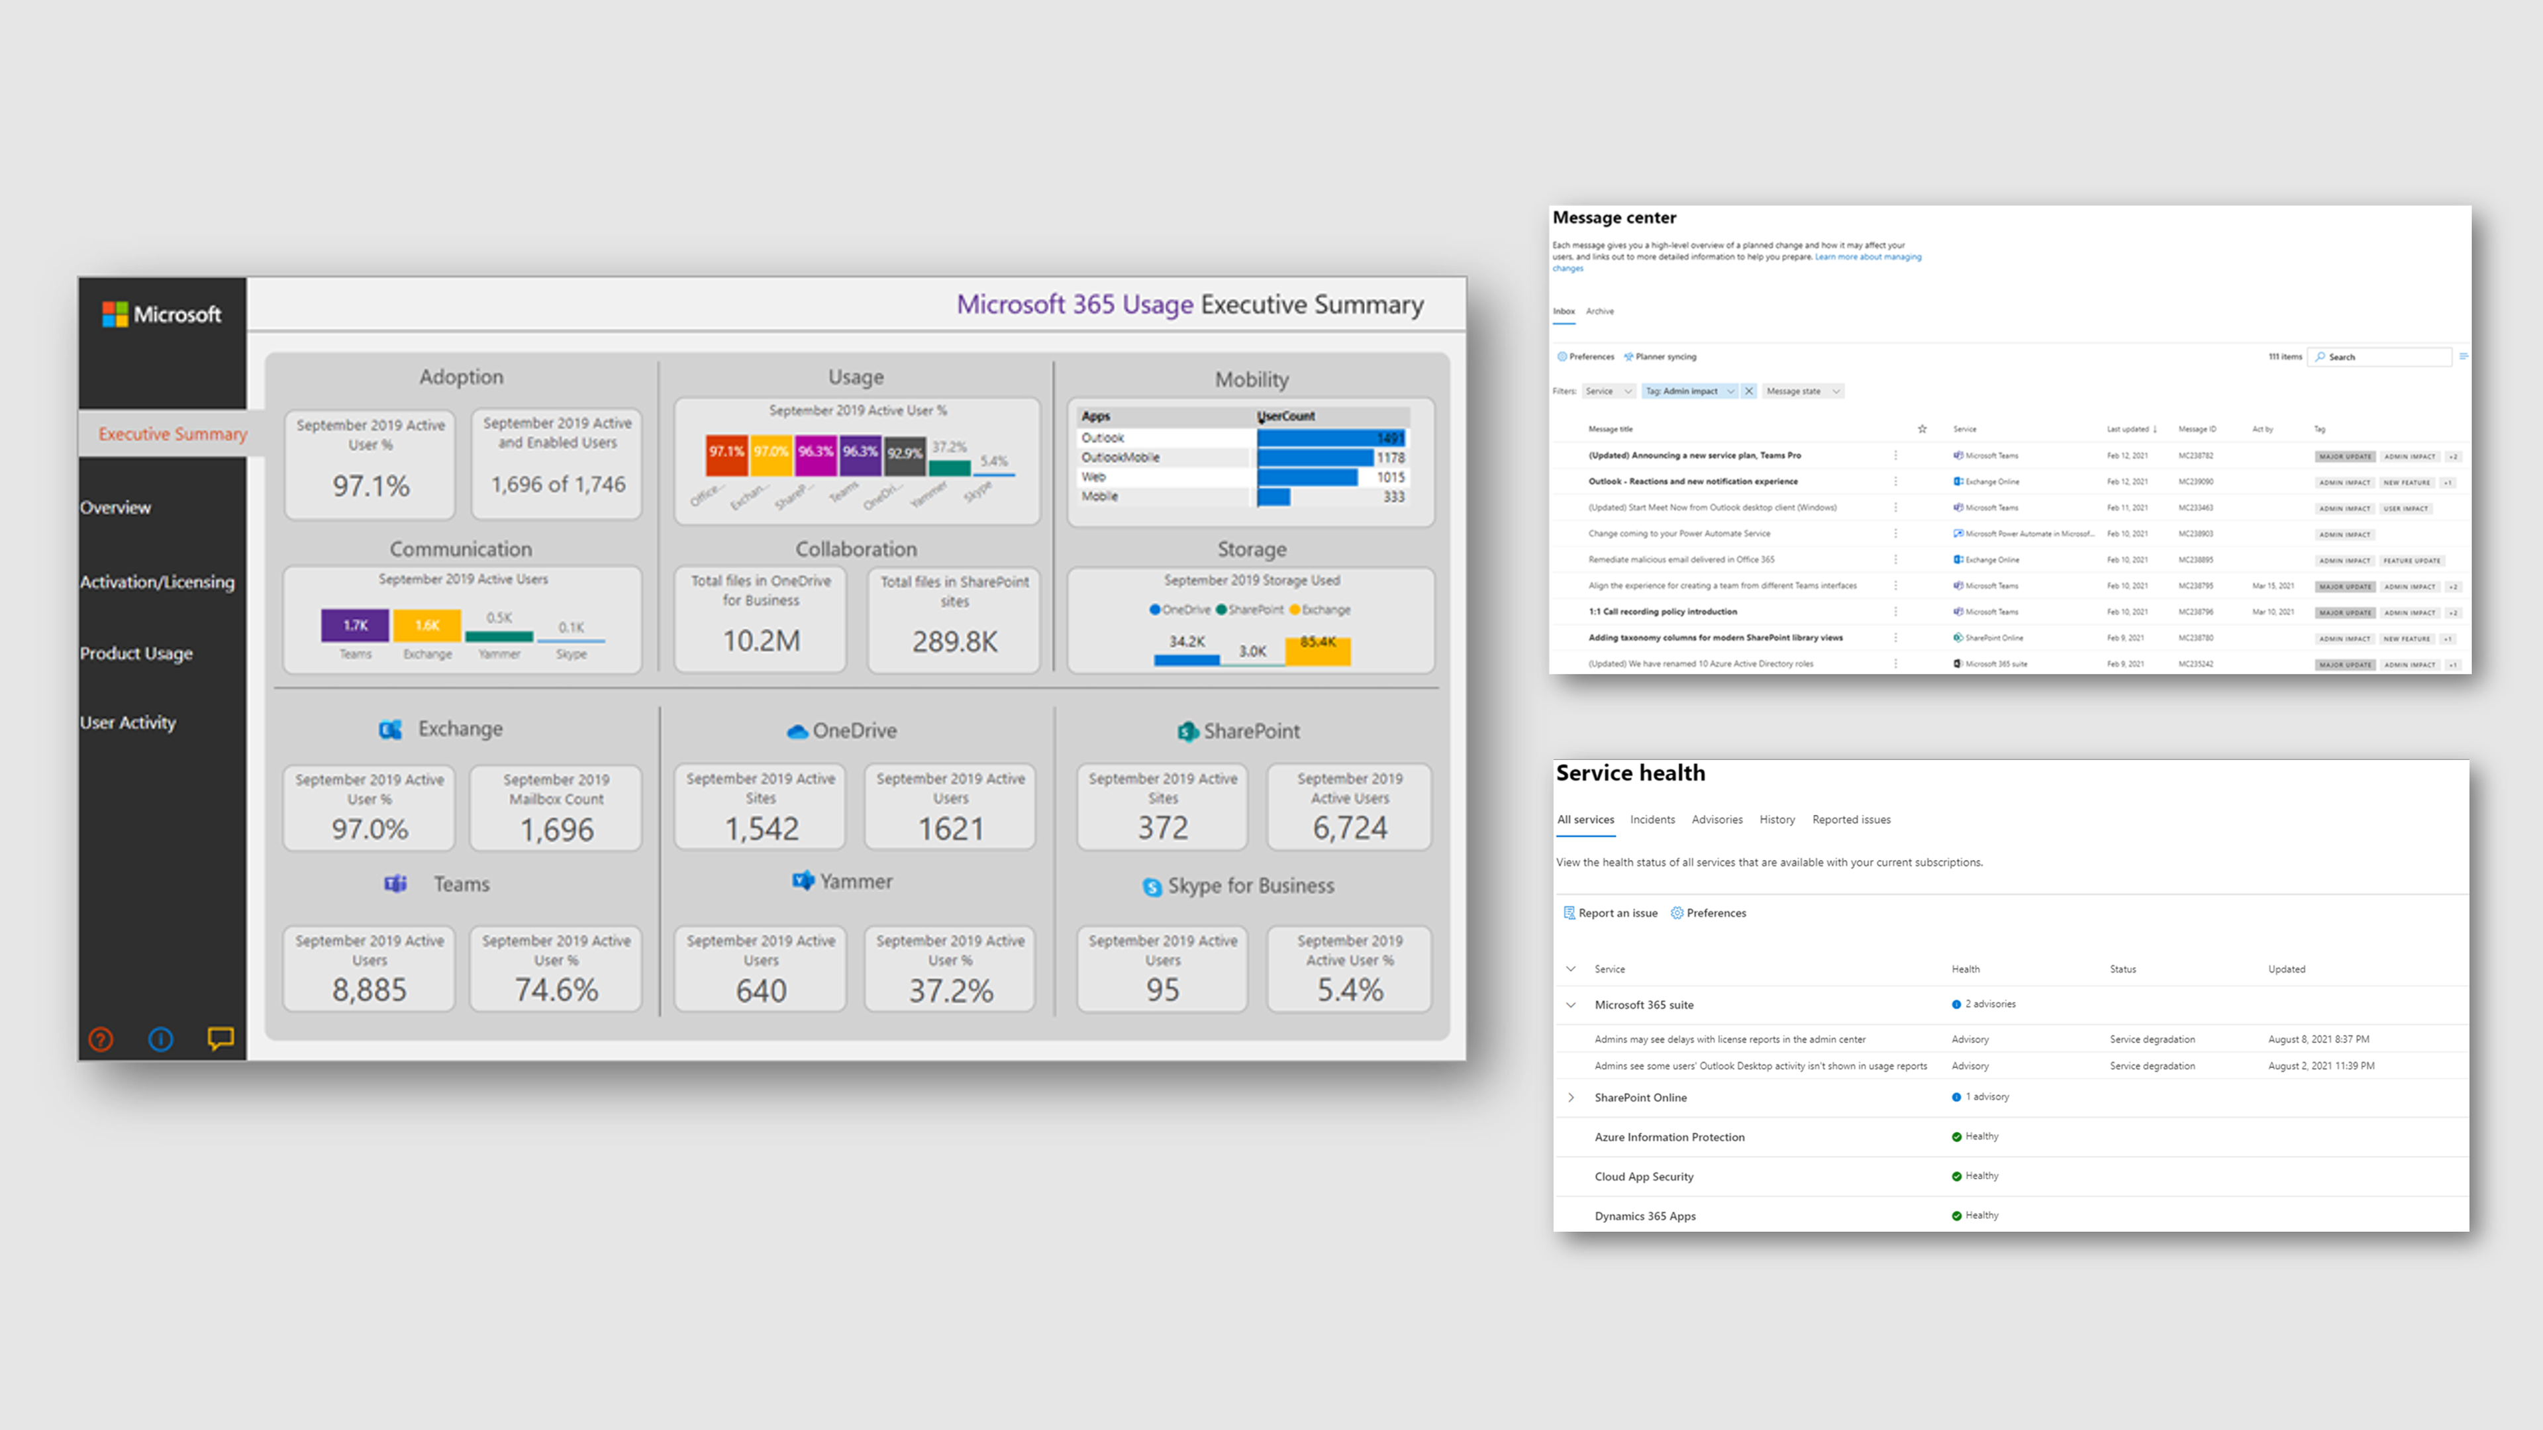The height and width of the screenshot is (1430, 2543).
Task: Click message ID MC238782
Action: click(x=2195, y=456)
